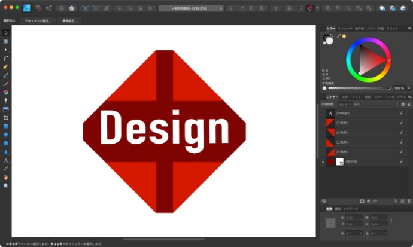Switch to the スウォッチ (Swatches) tab
Image resolution: width=413 pixels, height=247 pixels.
pyautogui.click(x=345, y=28)
